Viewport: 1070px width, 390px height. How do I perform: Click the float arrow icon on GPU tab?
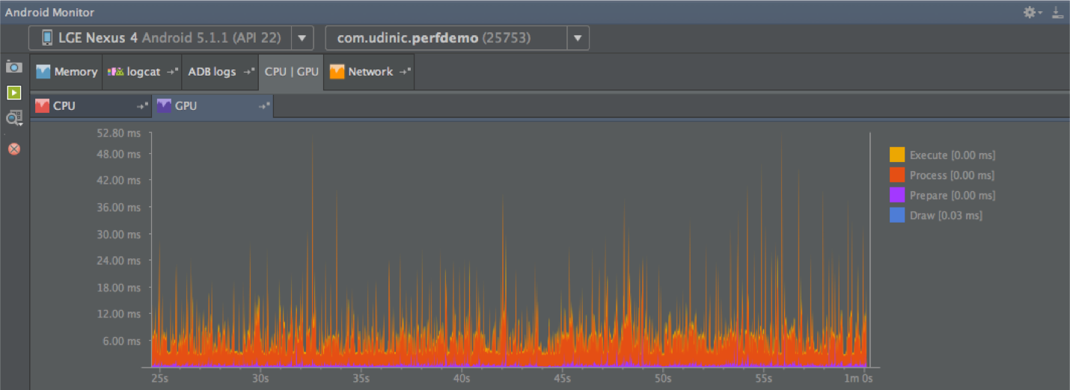pos(263,106)
